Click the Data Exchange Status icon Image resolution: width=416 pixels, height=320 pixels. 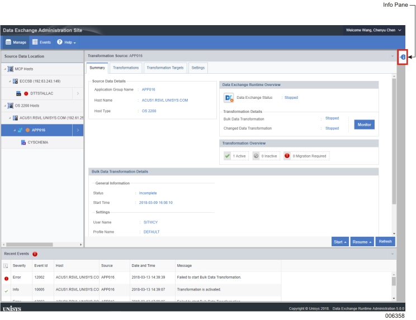(x=228, y=98)
